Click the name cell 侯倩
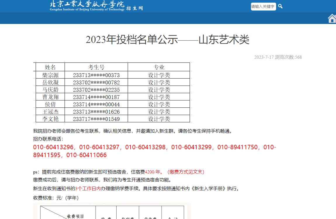Screen dimensions: 336x219 pos(50,104)
